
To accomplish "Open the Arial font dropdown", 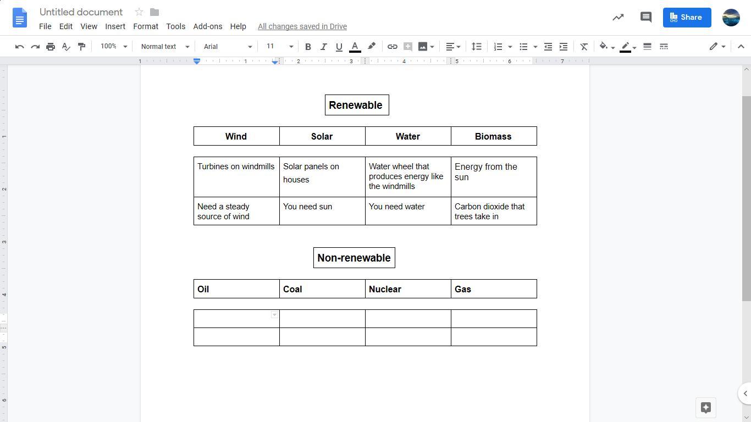I will click(x=228, y=47).
